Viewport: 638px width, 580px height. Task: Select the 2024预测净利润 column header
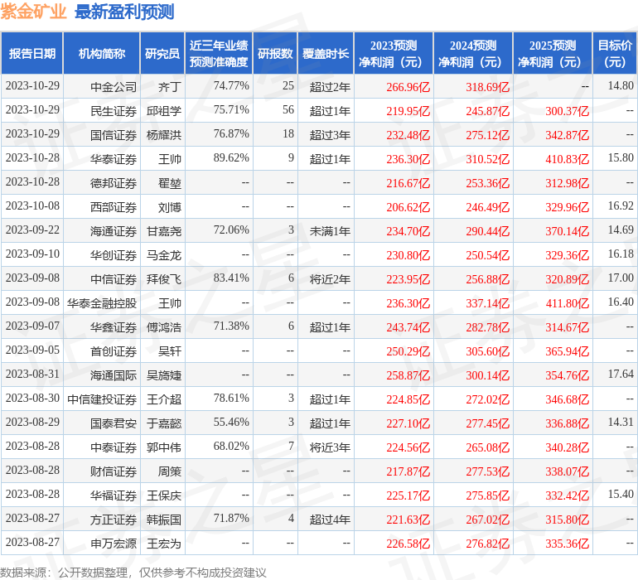pyautogui.click(x=473, y=53)
